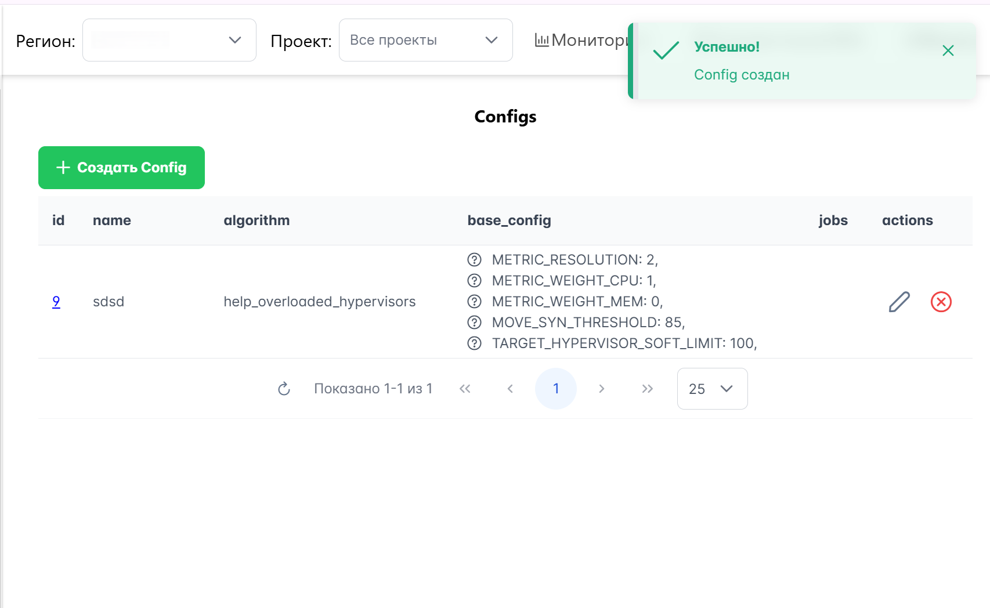Sort by the name column header
Viewport: 990px width, 608px height.
pos(112,220)
